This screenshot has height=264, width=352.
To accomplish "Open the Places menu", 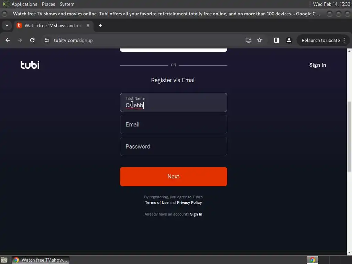I will [48, 4].
